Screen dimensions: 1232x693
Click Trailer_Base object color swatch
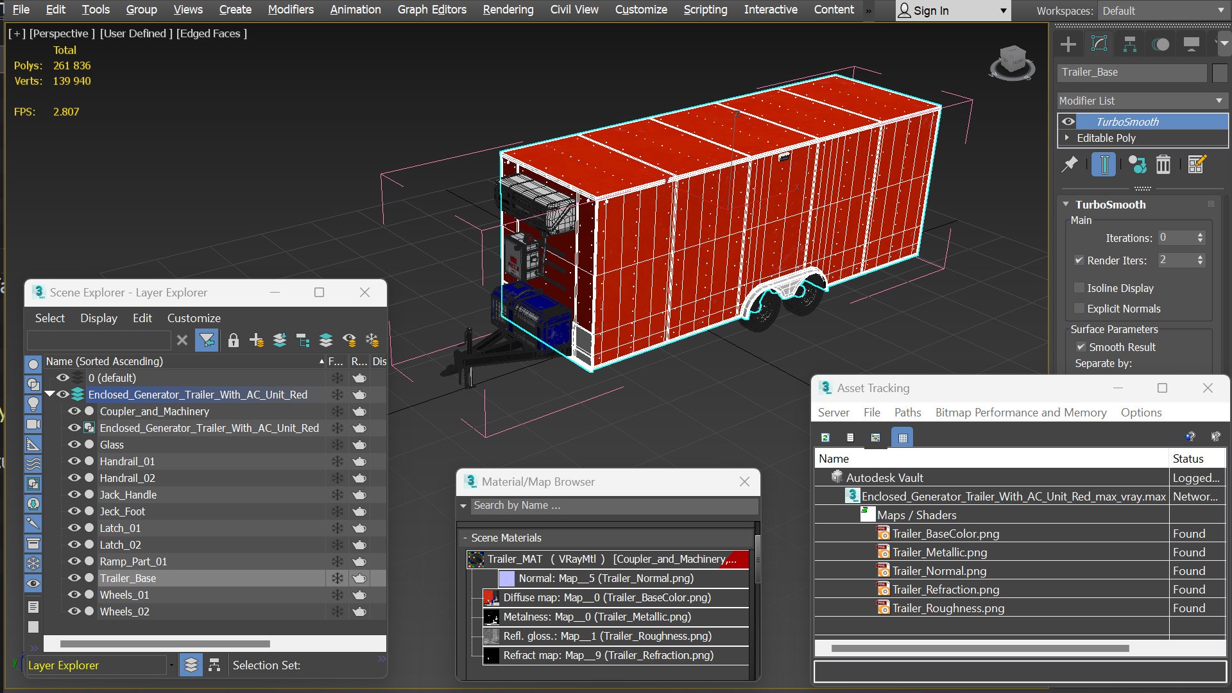[x=1220, y=73]
